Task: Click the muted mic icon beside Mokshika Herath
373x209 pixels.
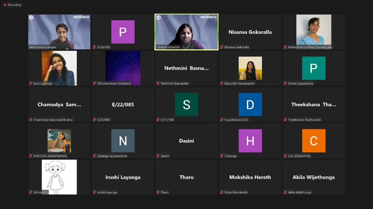Action: [x=222, y=192]
